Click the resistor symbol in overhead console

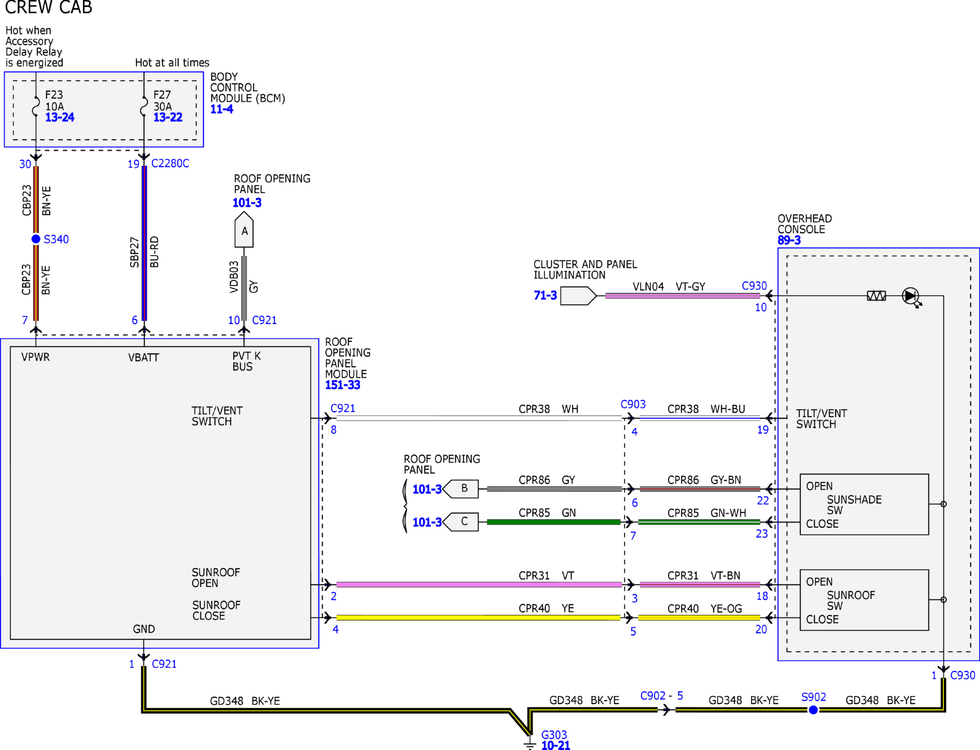pos(876,296)
